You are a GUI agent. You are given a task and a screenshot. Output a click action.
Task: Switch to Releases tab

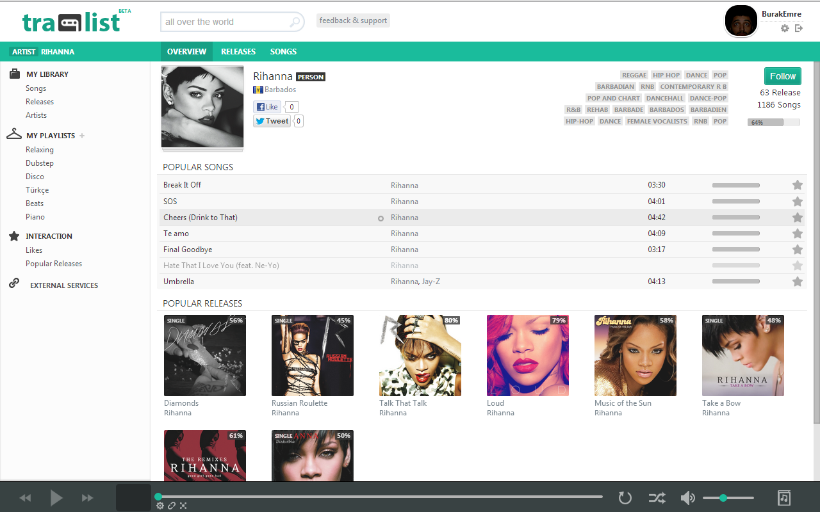click(238, 52)
